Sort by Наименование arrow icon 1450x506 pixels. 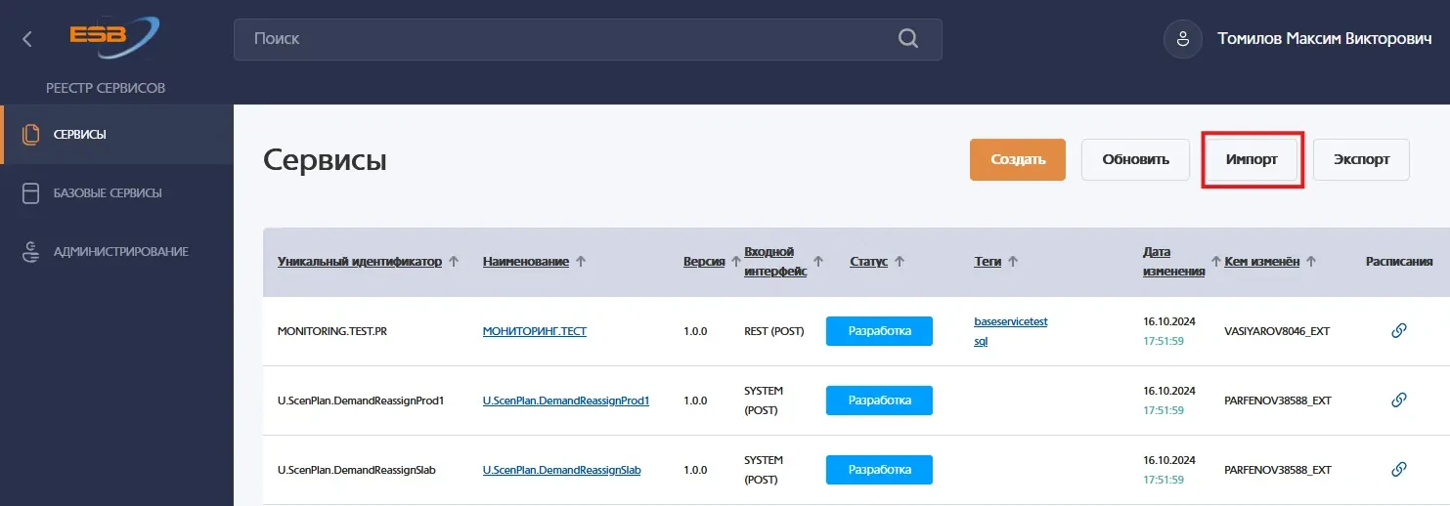[581, 262]
